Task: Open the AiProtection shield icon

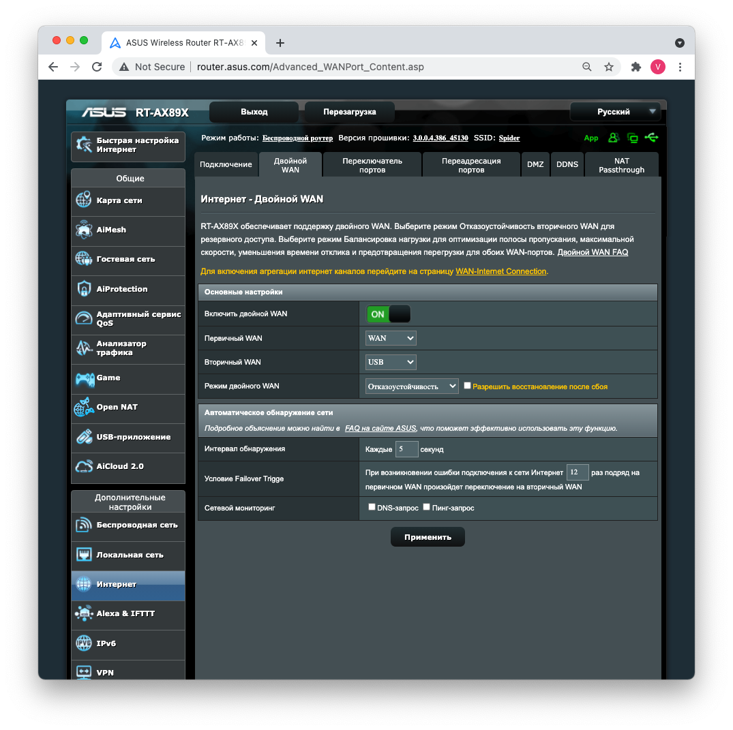Action: (x=84, y=289)
